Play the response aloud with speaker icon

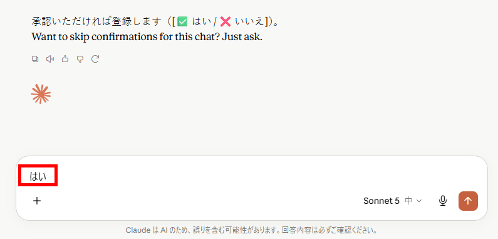(x=50, y=59)
